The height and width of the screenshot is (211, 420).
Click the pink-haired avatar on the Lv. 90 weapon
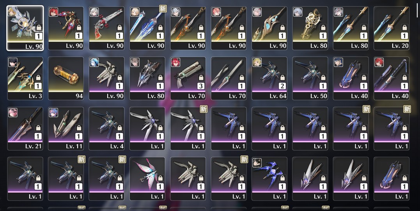click(x=216, y=12)
